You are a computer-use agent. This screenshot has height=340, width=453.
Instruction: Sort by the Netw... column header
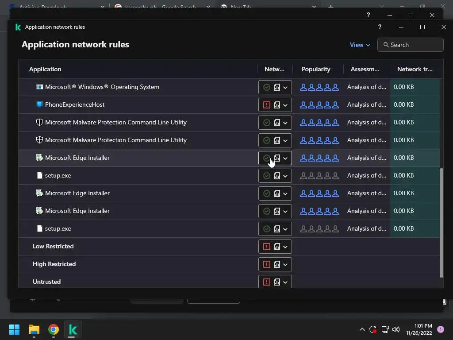click(x=274, y=69)
